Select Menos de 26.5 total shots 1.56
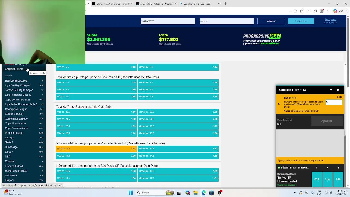Screen dimensions: 350x197 (x=178, y=133)
